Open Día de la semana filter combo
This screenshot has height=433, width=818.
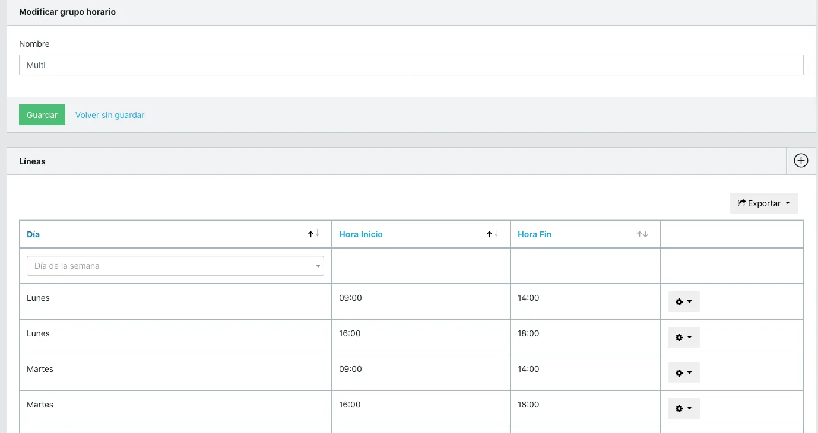click(175, 266)
